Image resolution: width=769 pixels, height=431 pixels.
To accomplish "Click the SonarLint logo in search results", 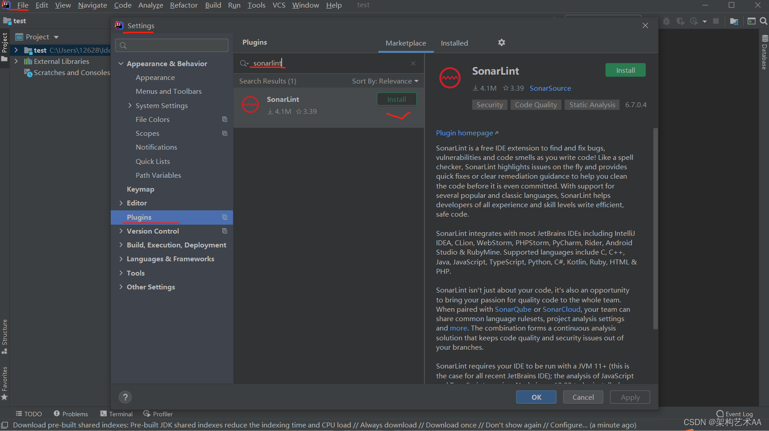I will tap(250, 105).
